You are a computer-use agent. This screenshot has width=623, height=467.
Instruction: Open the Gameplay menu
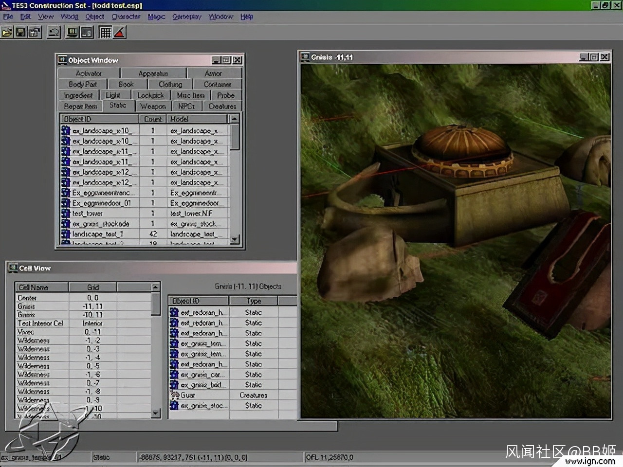[x=187, y=17]
